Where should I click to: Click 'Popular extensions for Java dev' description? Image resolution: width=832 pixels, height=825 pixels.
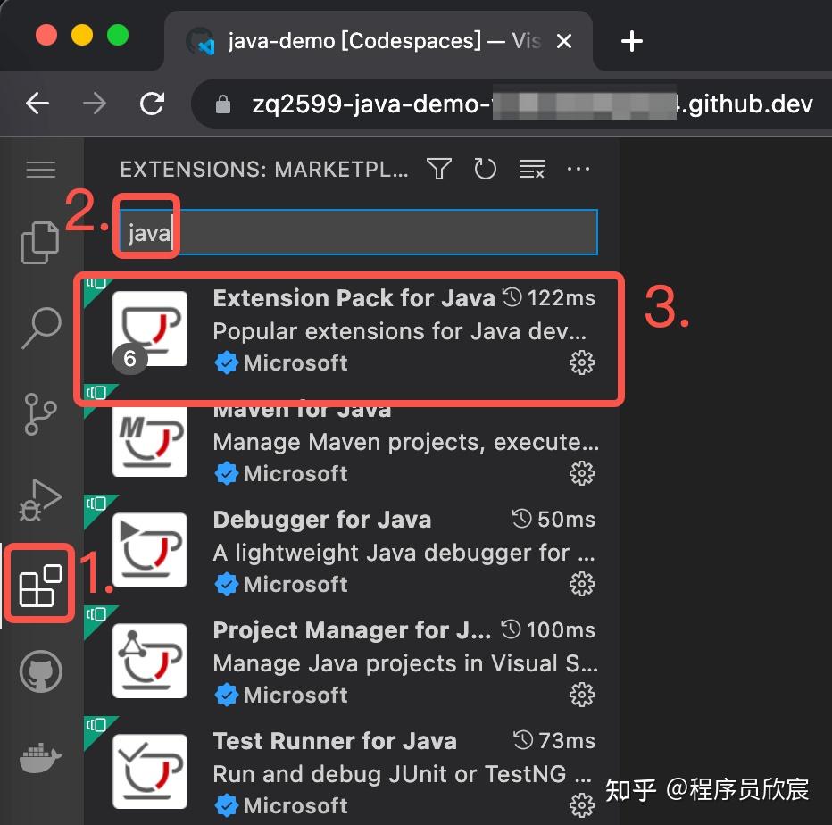400,331
